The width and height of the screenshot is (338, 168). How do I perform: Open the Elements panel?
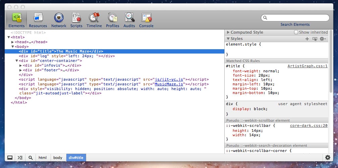coord(17,20)
